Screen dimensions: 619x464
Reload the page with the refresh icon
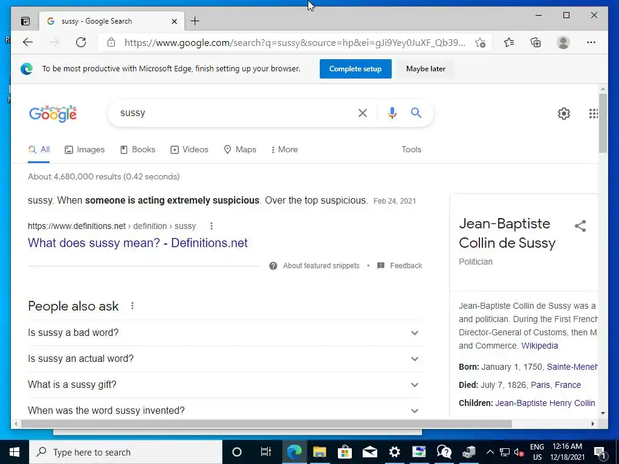click(x=81, y=42)
